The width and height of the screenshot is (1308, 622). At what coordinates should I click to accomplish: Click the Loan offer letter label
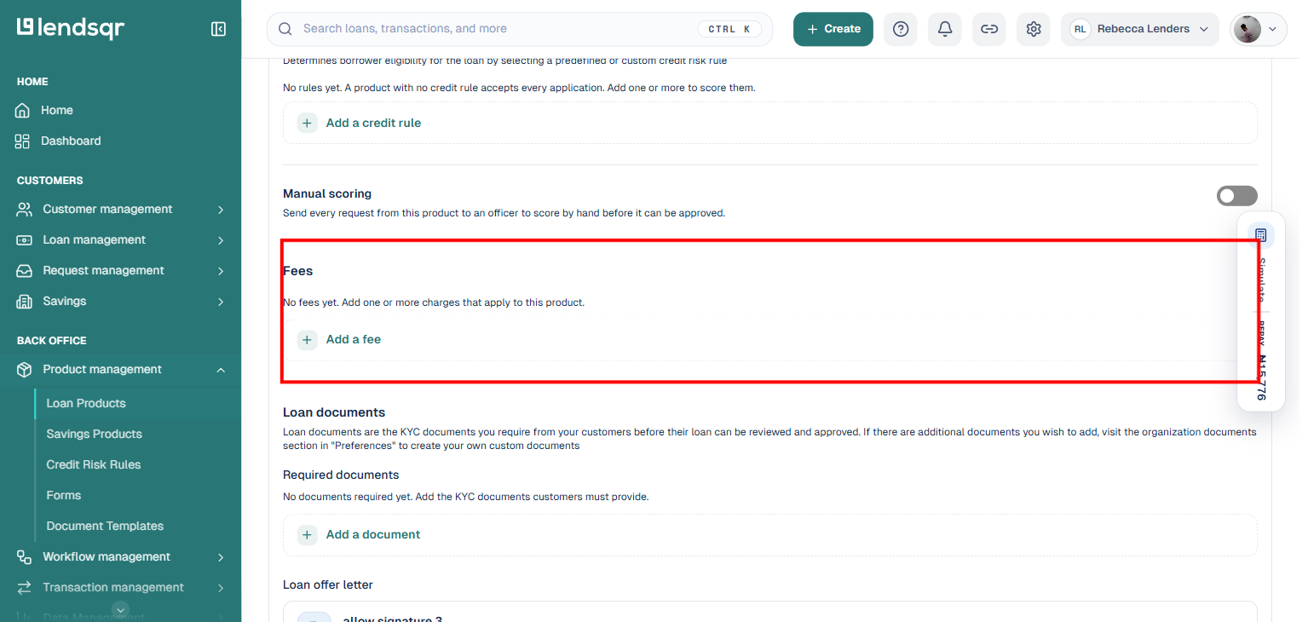click(x=328, y=585)
